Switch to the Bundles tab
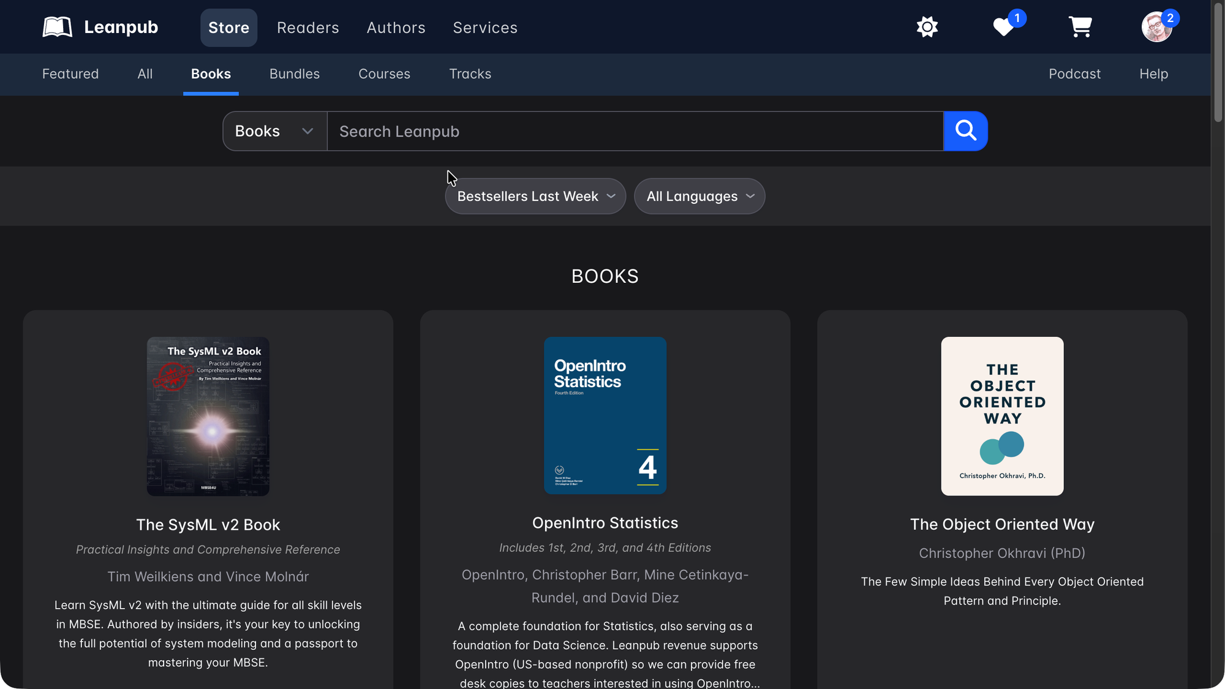The width and height of the screenshot is (1225, 689). (295, 74)
